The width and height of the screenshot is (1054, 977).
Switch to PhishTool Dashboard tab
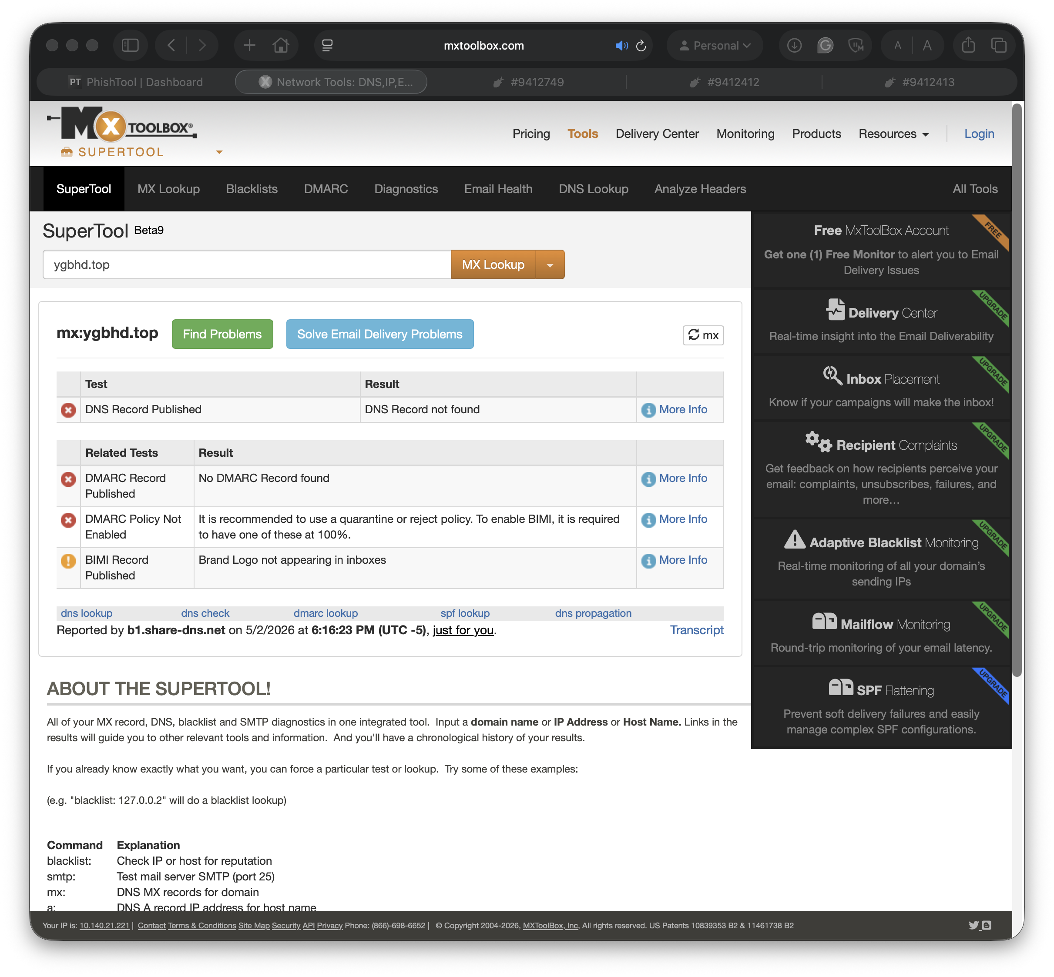coord(136,82)
